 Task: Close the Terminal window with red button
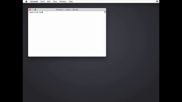(x=30, y=10)
